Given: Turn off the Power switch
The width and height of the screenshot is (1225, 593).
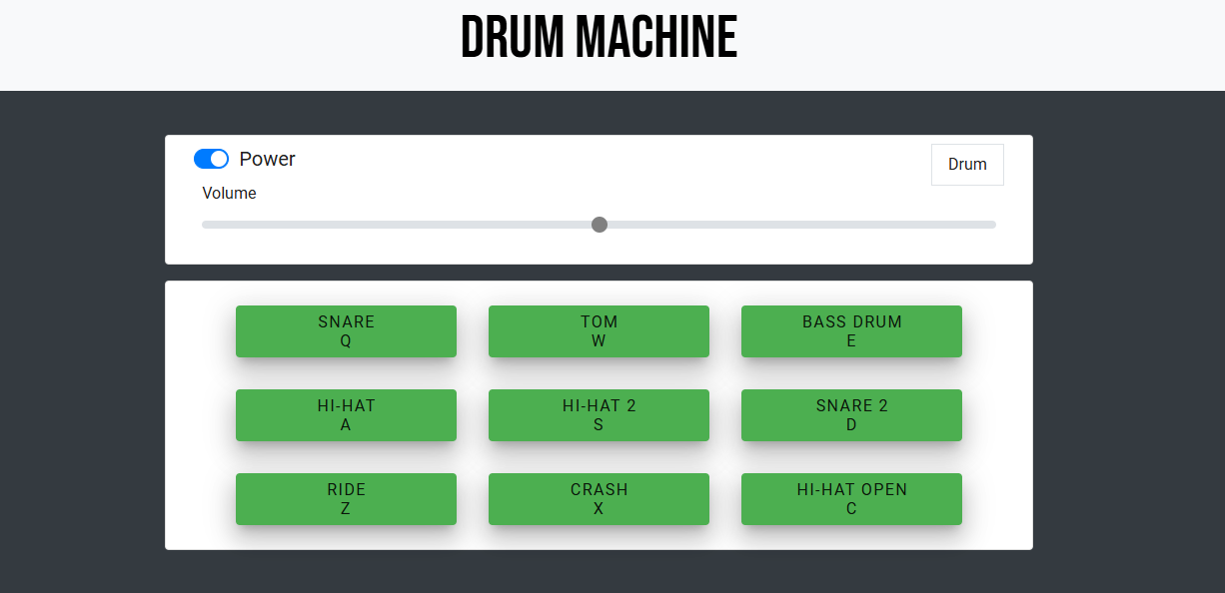Looking at the screenshot, I should [x=211, y=159].
